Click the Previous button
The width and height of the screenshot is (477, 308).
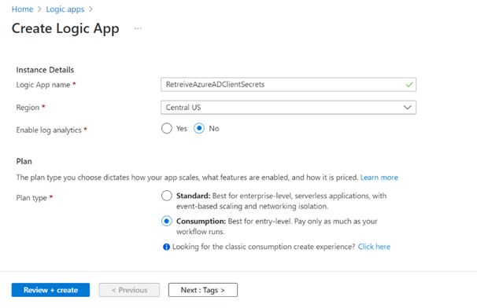129,290
